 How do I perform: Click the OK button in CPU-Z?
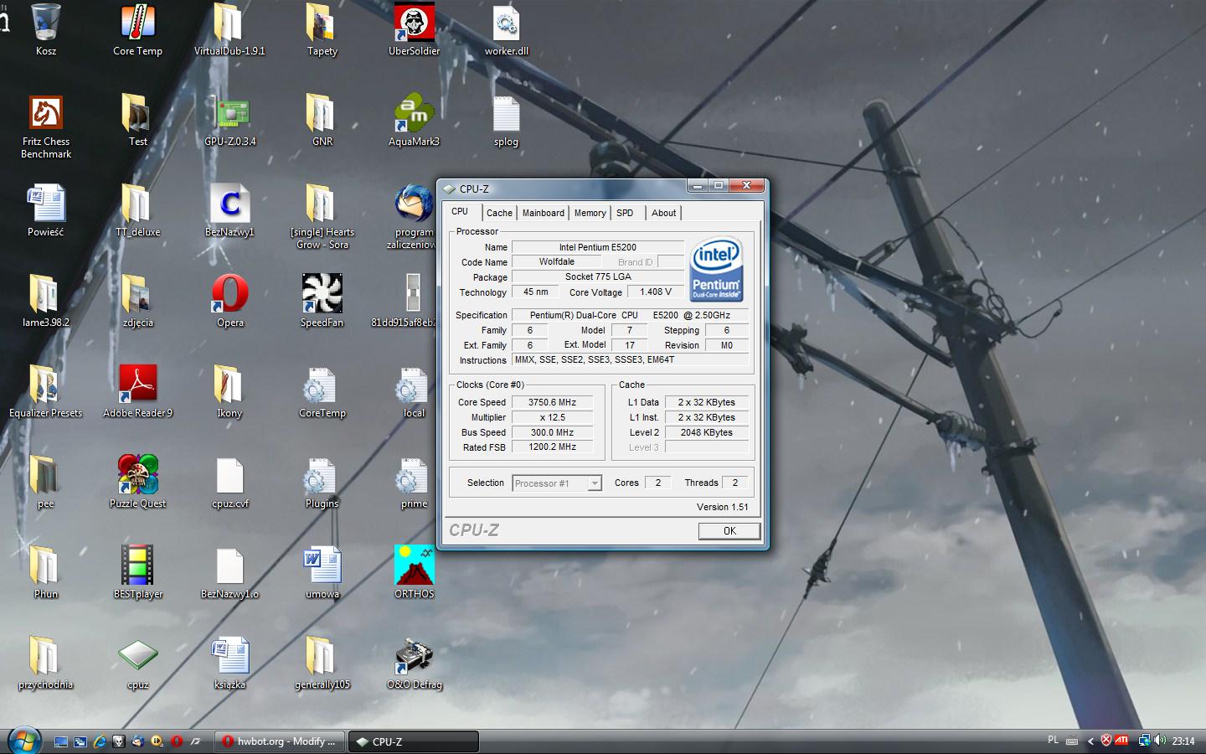pos(729,531)
